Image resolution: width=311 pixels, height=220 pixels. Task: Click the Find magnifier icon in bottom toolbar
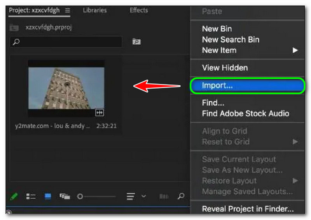point(181,196)
